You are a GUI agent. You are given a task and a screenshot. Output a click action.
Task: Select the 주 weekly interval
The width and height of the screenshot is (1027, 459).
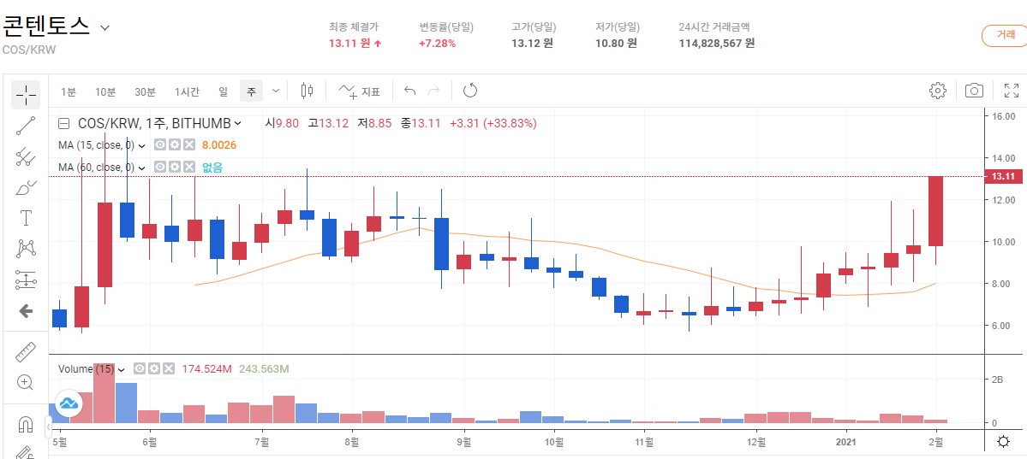coord(252,91)
